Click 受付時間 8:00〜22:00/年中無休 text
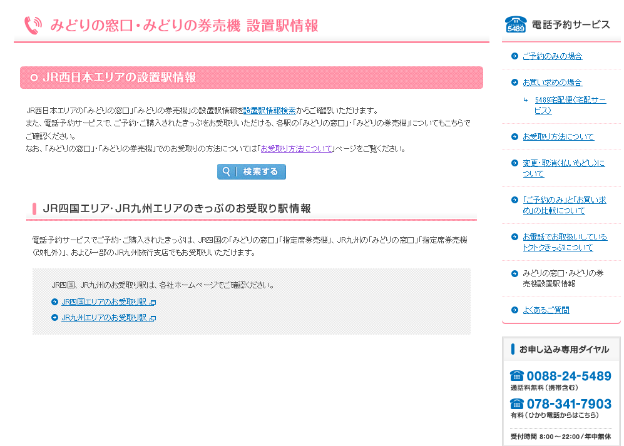The width and height of the screenshot is (624, 446). pos(561,437)
